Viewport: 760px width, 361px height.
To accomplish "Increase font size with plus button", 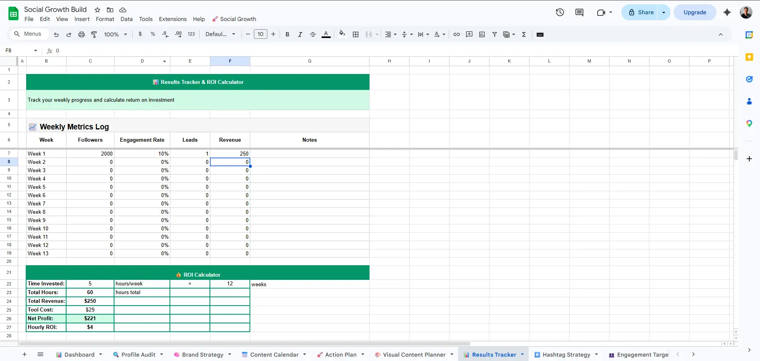I will tap(273, 34).
